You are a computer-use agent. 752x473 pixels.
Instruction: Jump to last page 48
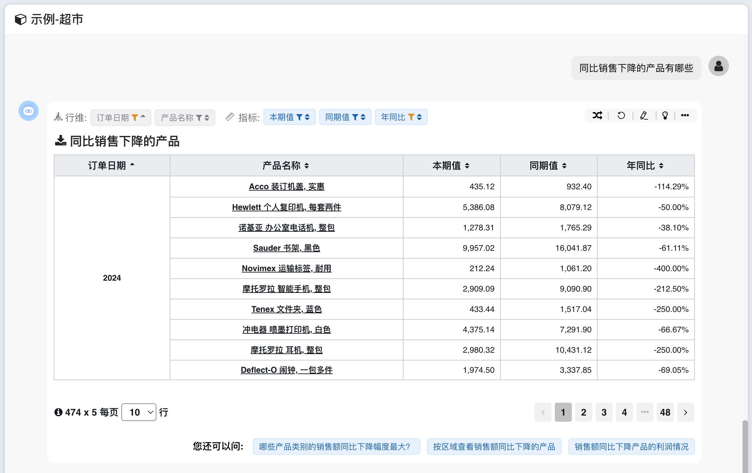[x=665, y=412]
